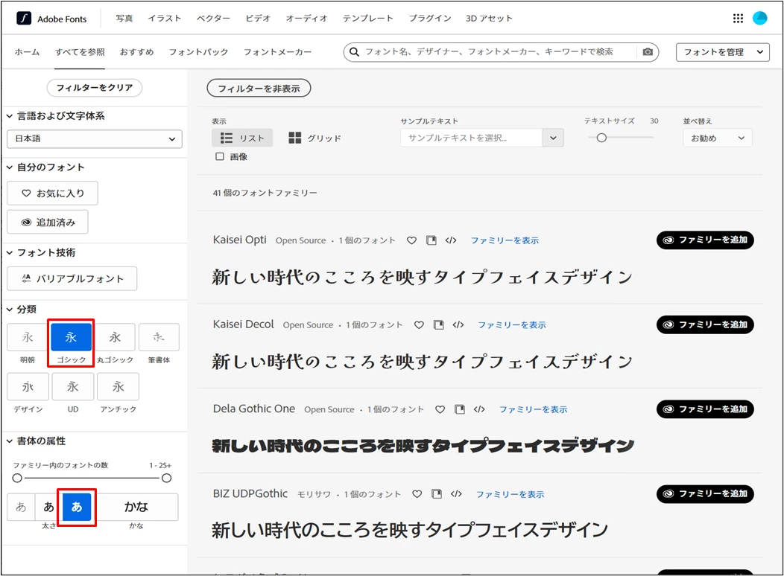Open フォントを管理 dropdown

coord(722,52)
